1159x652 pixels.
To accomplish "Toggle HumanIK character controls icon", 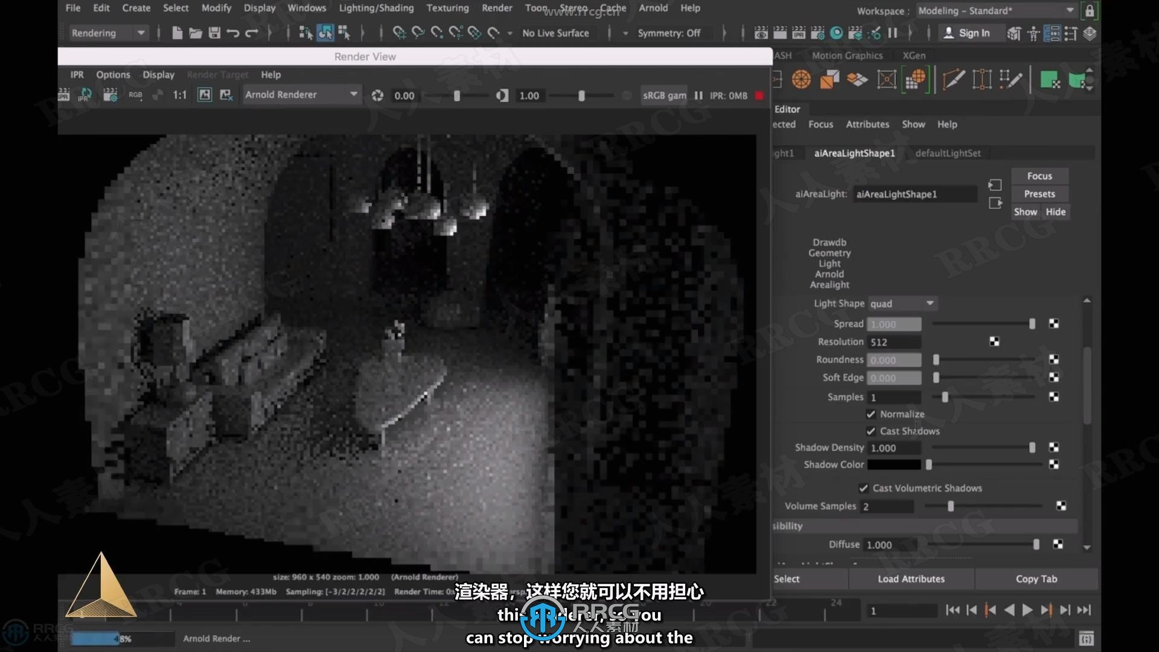I will click(x=1033, y=33).
